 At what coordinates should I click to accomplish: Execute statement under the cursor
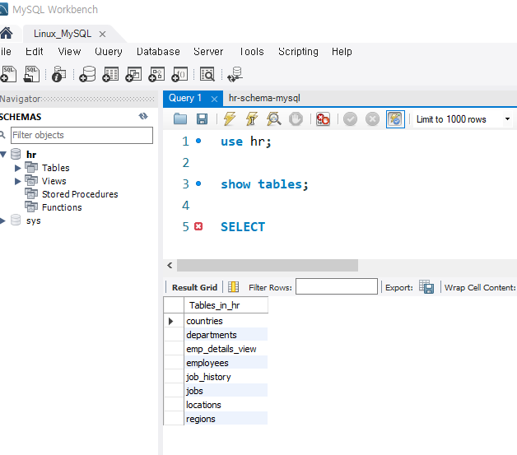252,119
